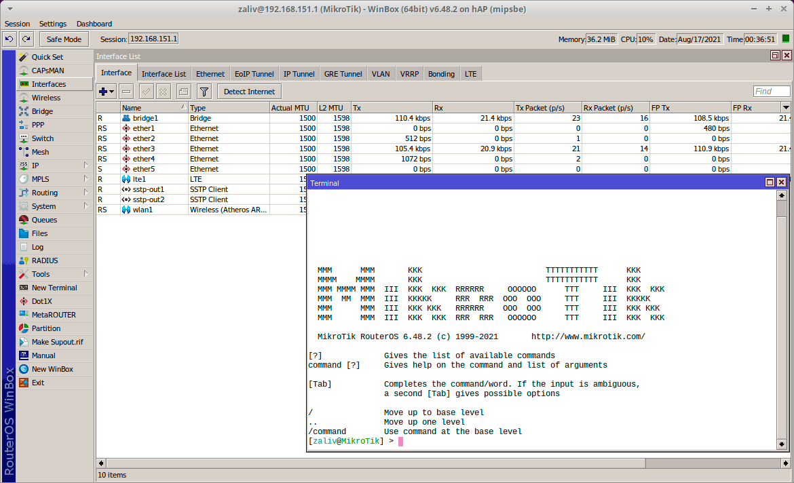Screen dimensions: 794x483
Task: Expand the IP submenu
Action: click(x=54, y=166)
